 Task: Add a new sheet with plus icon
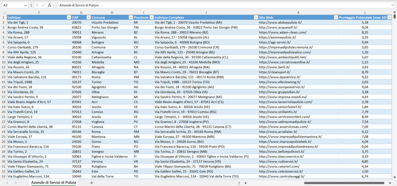click(91, 183)
